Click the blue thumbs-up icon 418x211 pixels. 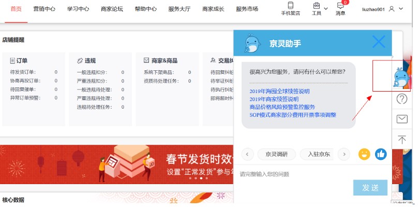(381, 154)
